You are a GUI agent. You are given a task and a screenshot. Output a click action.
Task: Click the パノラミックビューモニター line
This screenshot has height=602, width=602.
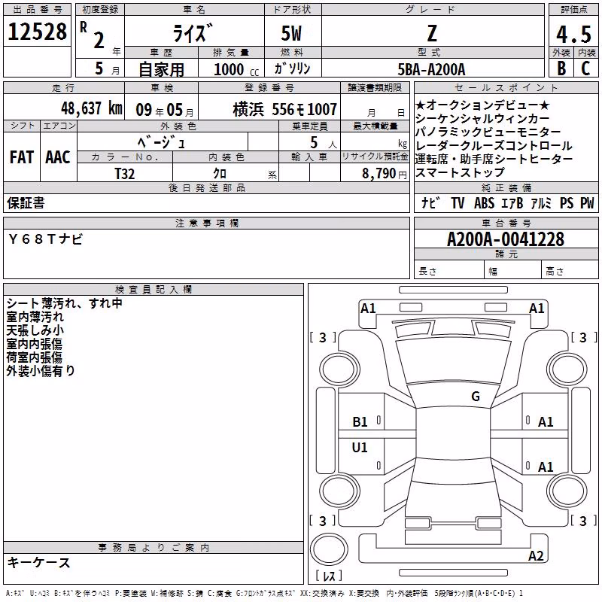pyautogui.click(x=488, y=132)
